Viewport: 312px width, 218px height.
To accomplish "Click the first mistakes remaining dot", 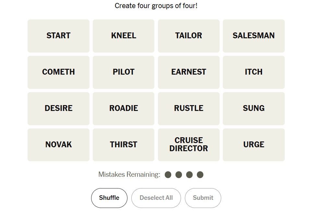I will (x=168, y=175).
